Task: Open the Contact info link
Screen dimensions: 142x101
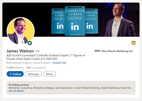Action: (59, 63)
